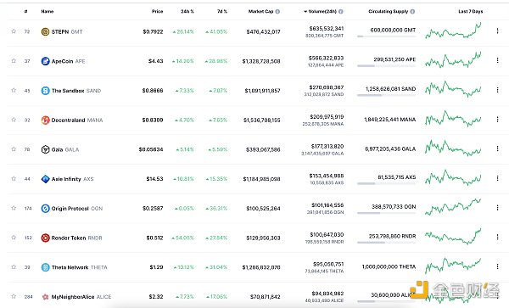
Task: Open the Origin Protocol 7-day sparkline chart
Action: [x=453, y=207]
